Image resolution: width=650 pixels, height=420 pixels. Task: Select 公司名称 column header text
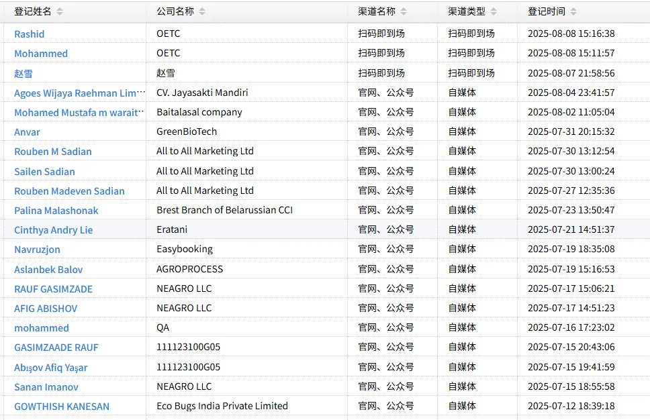[175, 11]
